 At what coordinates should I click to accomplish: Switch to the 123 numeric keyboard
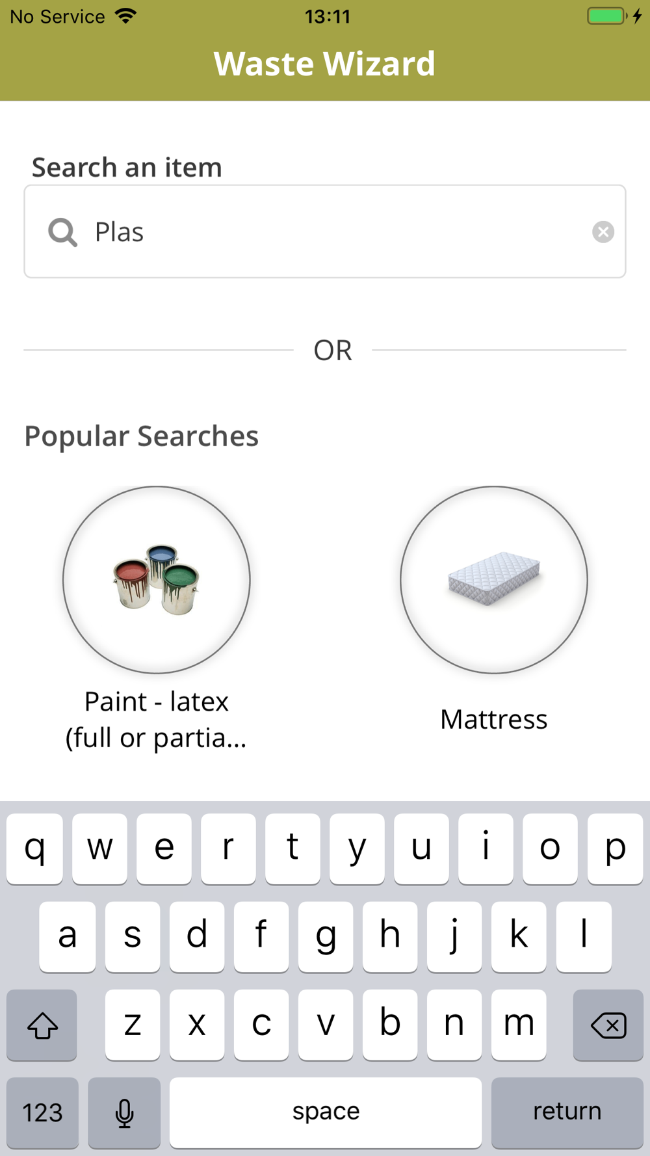click(43, 1112)
